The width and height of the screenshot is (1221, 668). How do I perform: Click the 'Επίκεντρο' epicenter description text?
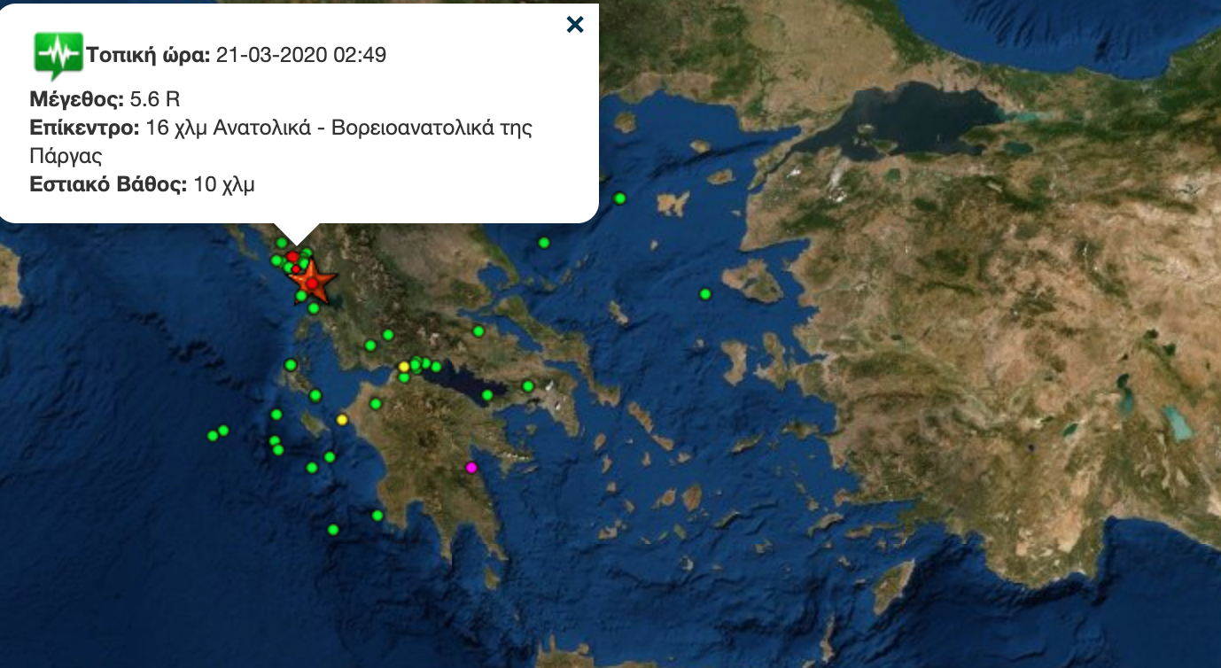pyautogui.click(x=280, y=128)
